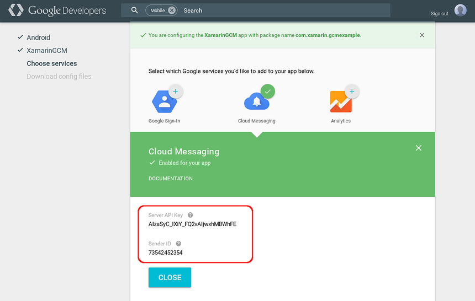Screen dimensions: 475x301
Task: Click the Google Developers logo
Action: click(x=57, y=10)
